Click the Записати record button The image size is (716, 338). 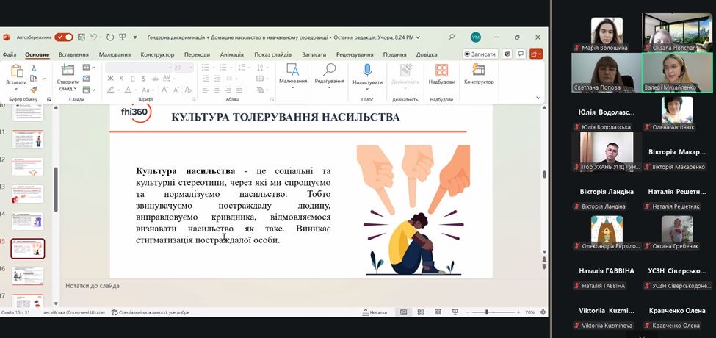tap(480, 54)
